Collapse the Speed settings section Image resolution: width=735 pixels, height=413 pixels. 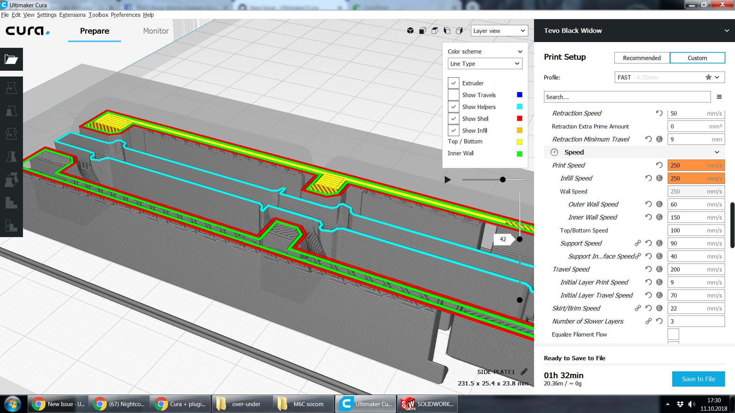(x=634, y=152)
